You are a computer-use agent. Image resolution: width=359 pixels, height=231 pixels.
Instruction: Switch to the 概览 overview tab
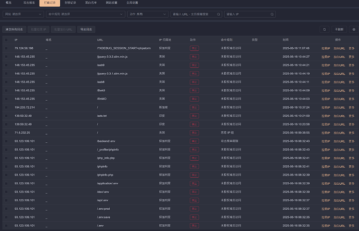pyautogui.click(x=8, y=3)
